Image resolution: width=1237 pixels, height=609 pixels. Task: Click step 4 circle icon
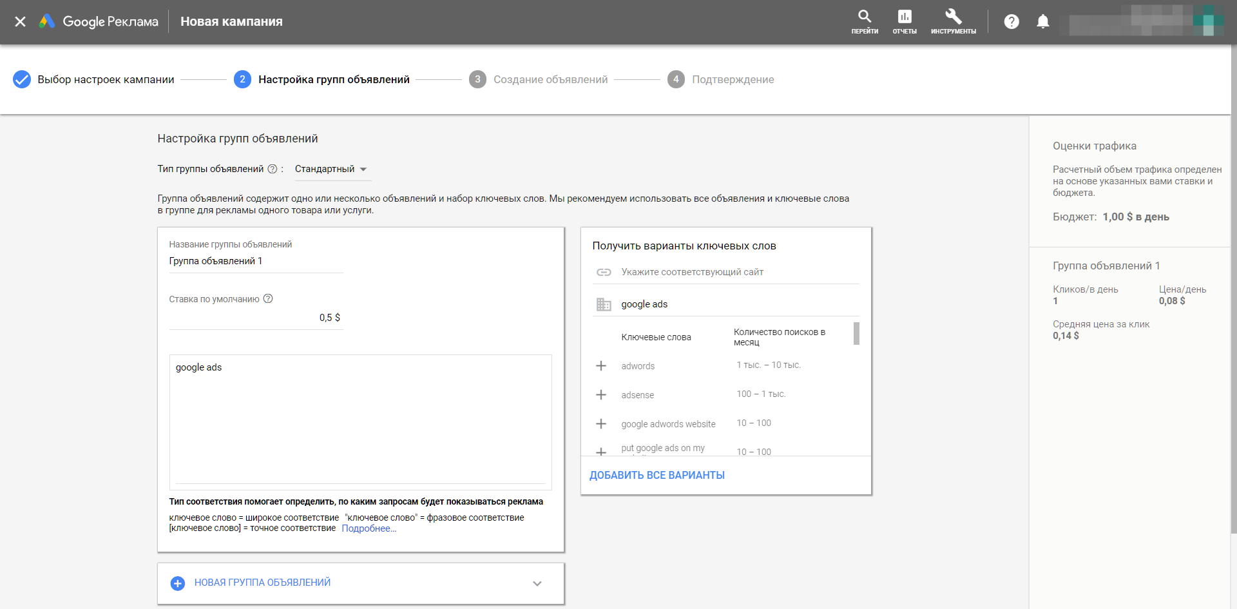676,79
